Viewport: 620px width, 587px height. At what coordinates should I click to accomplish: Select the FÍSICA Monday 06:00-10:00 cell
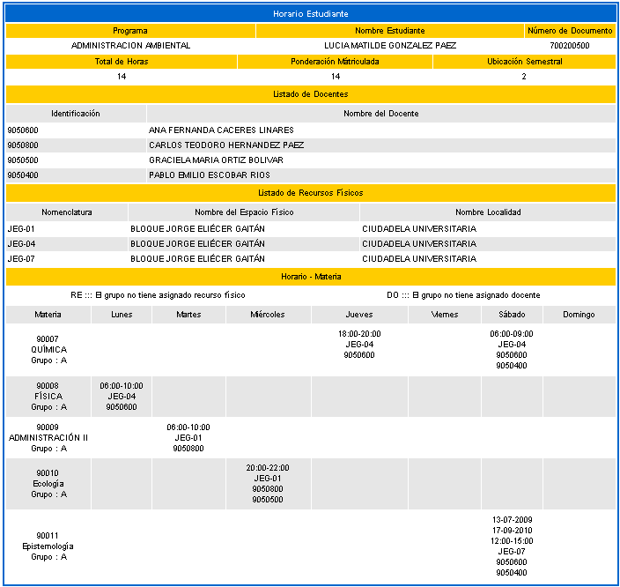click(122, 397)
